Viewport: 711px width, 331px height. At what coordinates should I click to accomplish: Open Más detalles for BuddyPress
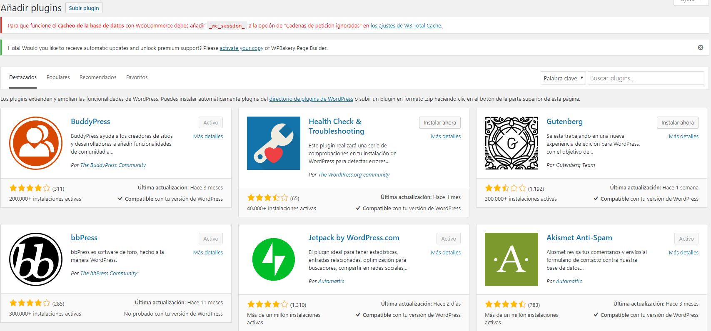click(208, 137)
